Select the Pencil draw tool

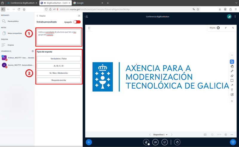232,71
